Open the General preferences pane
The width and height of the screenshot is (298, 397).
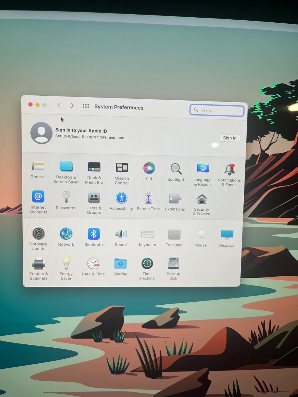pos(38,166)
